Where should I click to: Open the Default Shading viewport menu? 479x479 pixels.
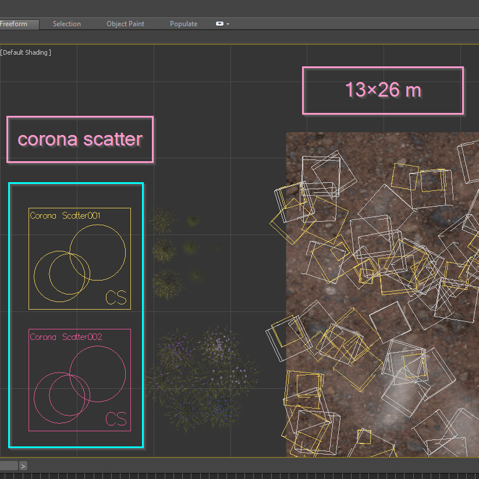pos(26,52)
